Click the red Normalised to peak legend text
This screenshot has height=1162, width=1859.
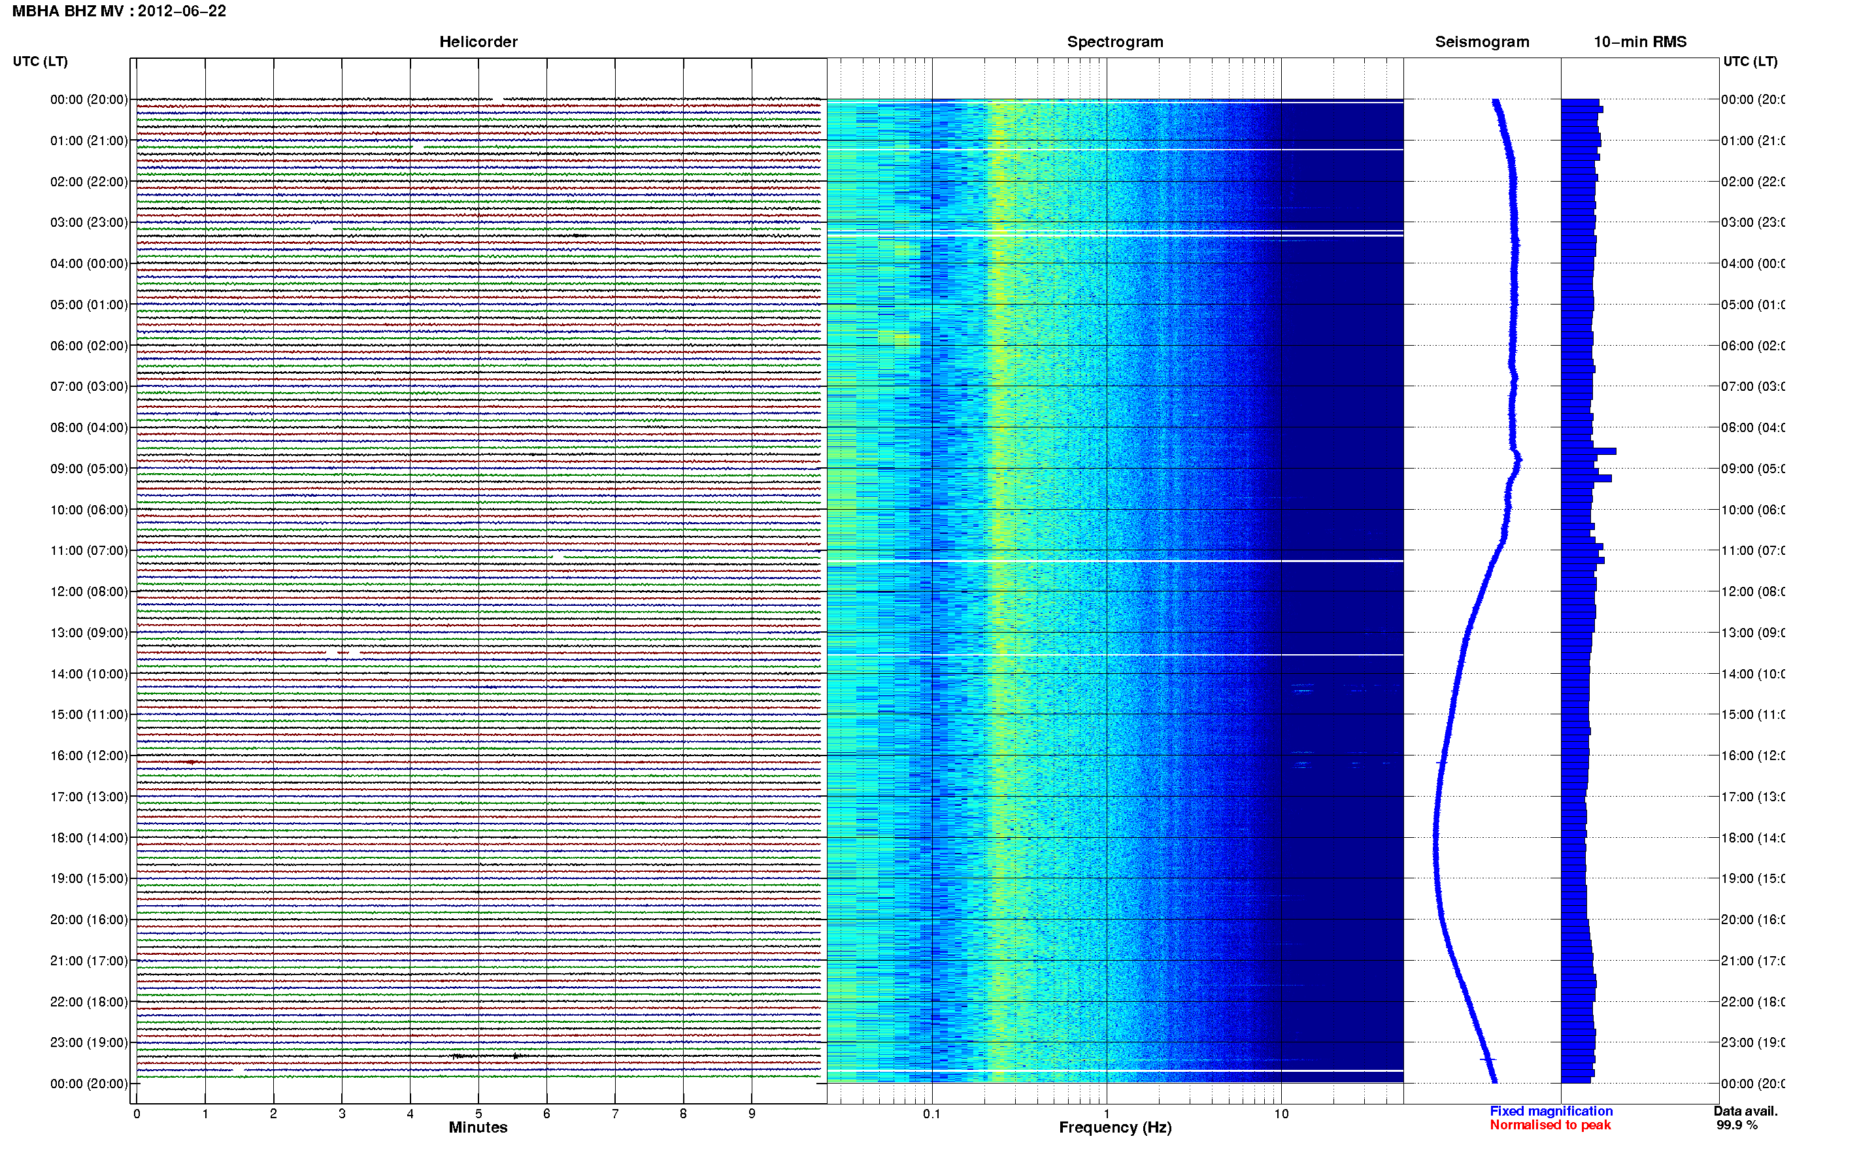(1550, 1125)
